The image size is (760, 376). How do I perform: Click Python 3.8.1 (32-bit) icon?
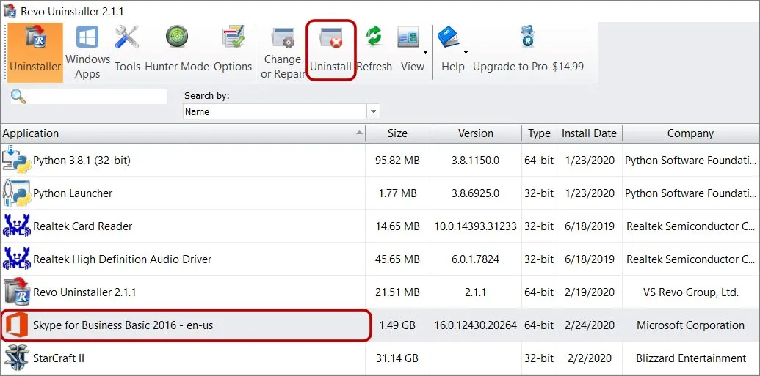pyautogui.click(x=16, y=161)
